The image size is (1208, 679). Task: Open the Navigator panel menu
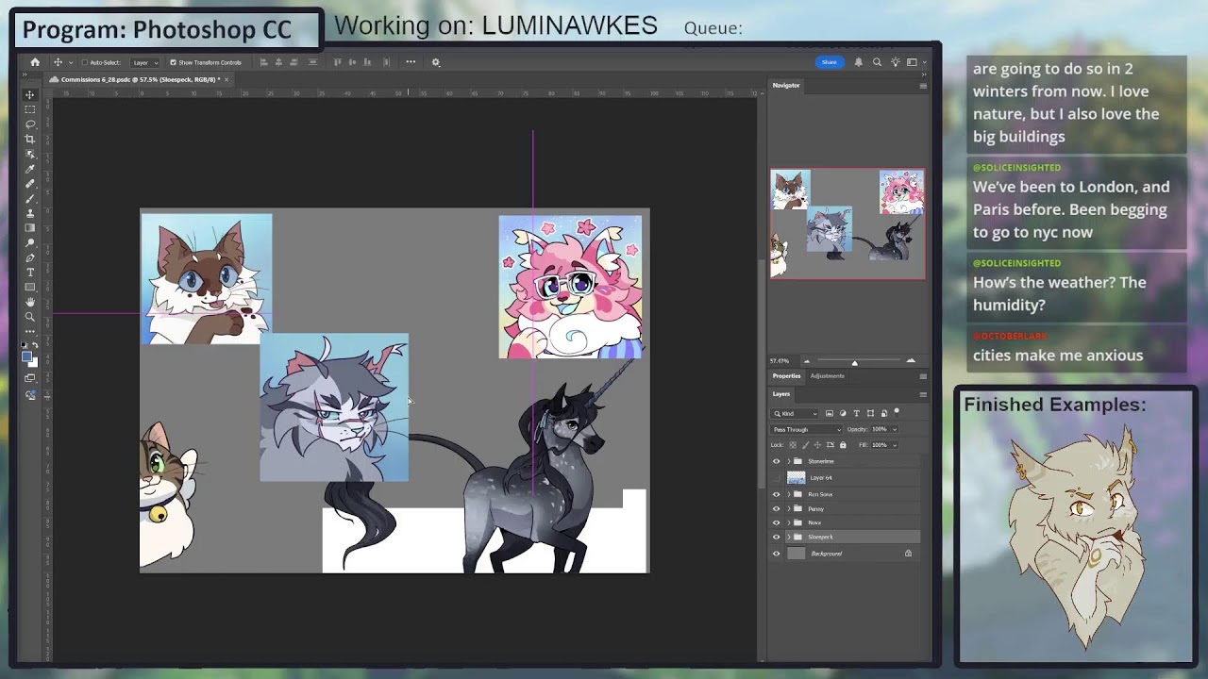coord(923,86)
